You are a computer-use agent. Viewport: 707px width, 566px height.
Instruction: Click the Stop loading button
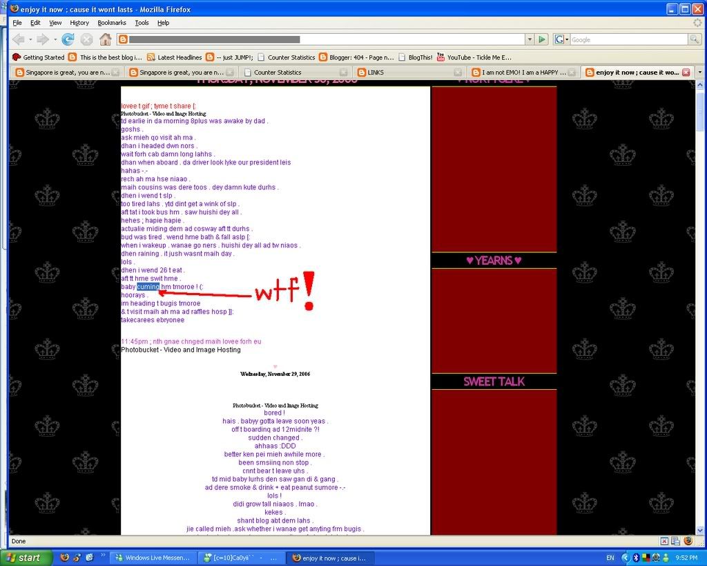pos(86,39)
